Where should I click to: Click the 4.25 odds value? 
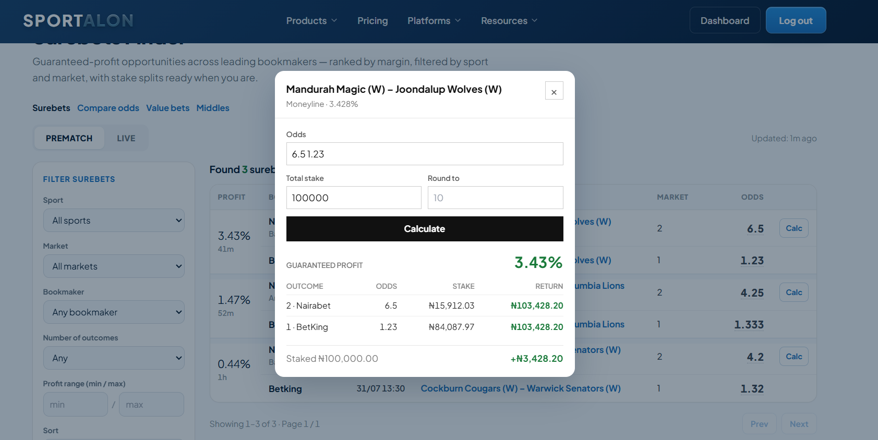pyautogui.click(x=752, y=293)
